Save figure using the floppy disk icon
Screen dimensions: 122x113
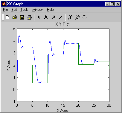click(x=22, y=17)
